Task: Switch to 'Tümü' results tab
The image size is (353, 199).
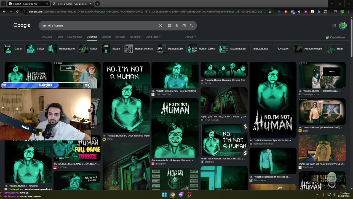Action: [60, 37]
